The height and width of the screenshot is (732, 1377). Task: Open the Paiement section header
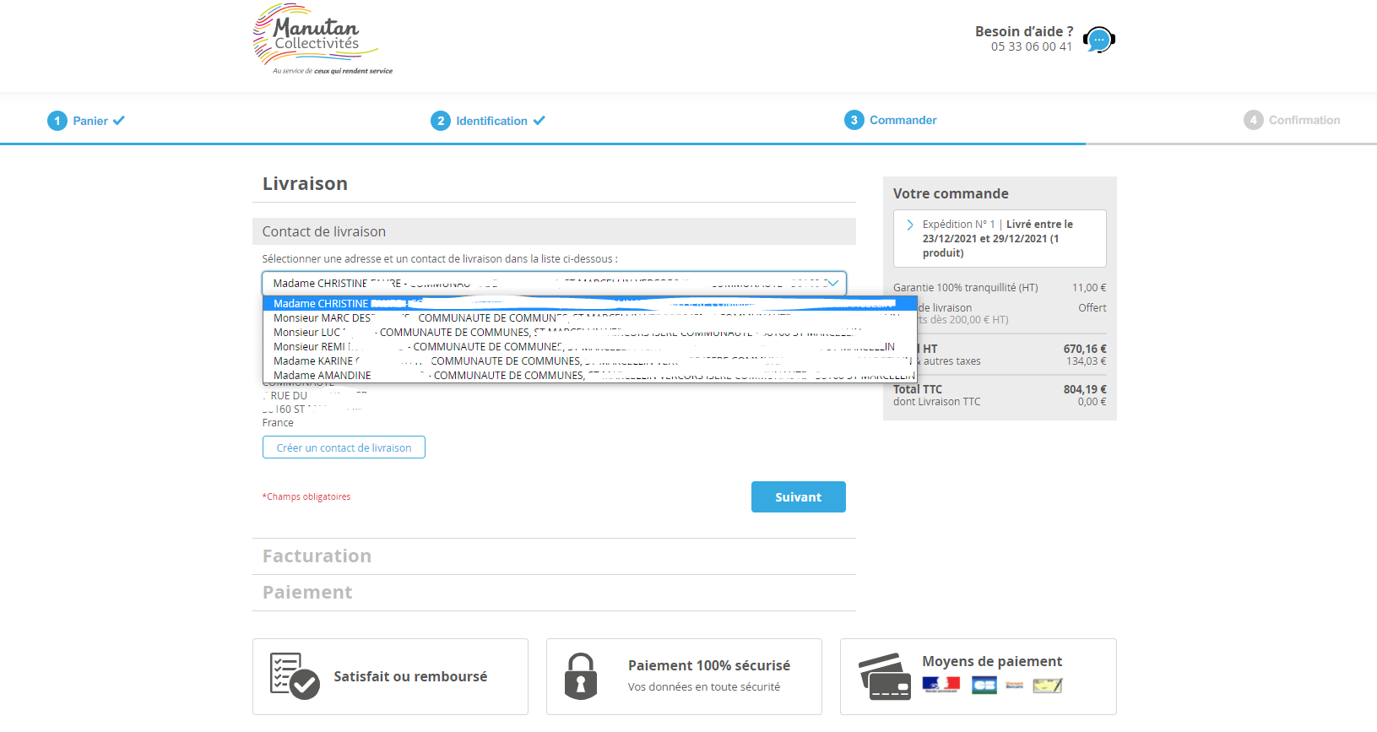[x=307, y=593]
